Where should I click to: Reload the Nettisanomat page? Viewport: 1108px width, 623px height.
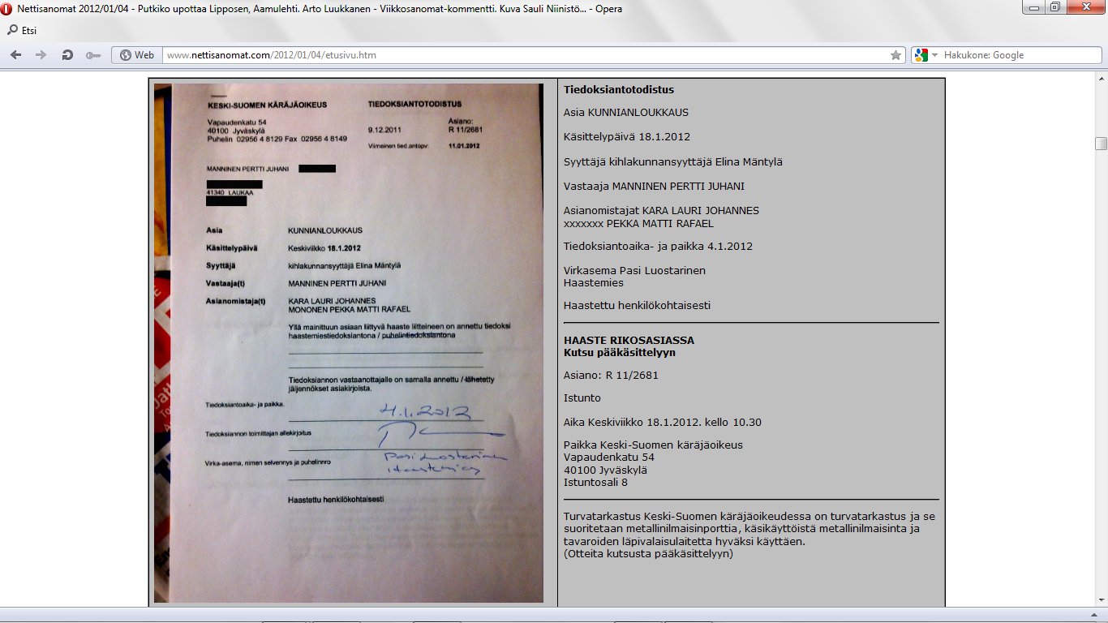point(67,55)
